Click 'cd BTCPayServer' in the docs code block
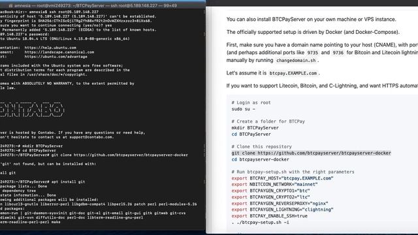 pyautogui.click(x=251, y=134)
